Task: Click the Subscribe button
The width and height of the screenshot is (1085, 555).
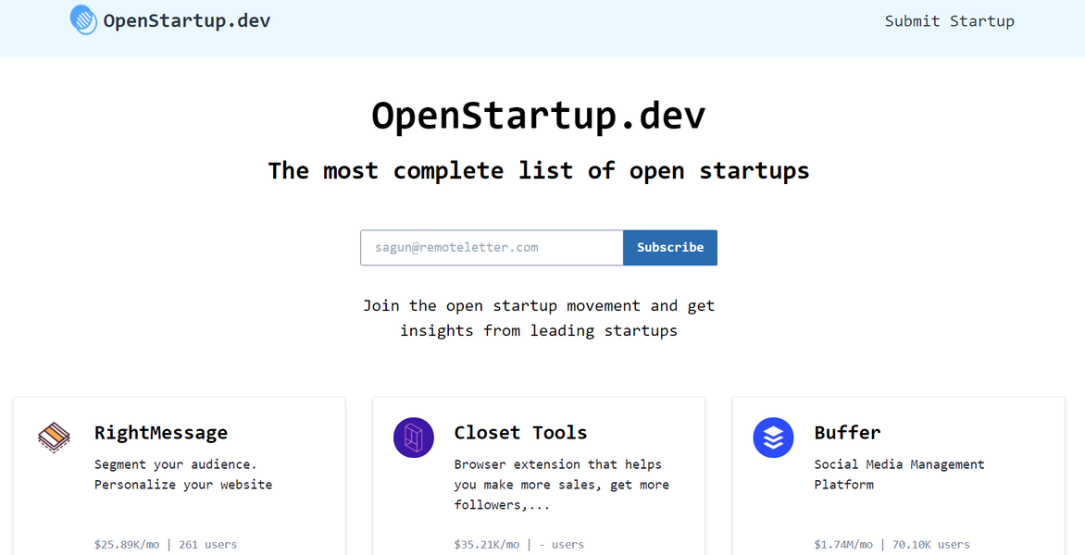Action: pos(669,248)
